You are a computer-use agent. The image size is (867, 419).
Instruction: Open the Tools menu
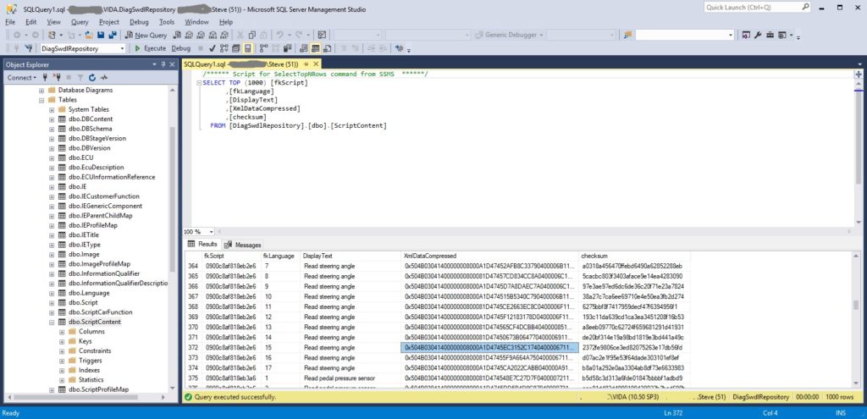(x=167, y=22)
